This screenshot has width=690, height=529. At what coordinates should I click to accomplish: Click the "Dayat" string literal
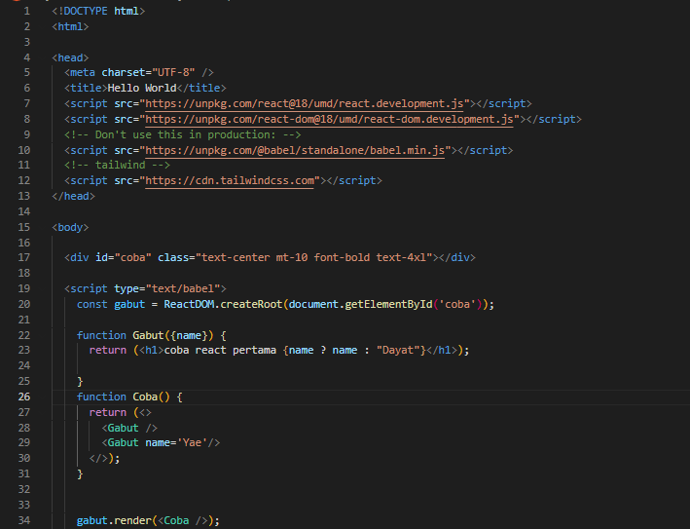(x=398, y=350)
